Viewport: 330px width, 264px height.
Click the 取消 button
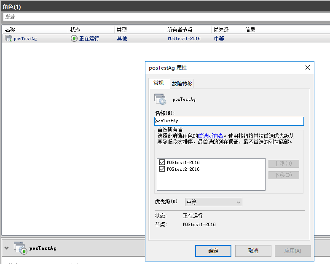click(253, 251)
